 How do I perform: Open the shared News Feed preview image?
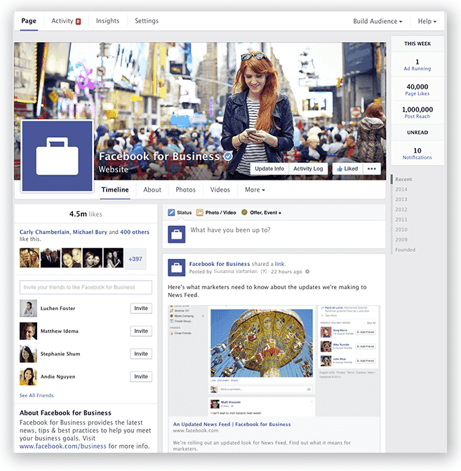point(274,361)
